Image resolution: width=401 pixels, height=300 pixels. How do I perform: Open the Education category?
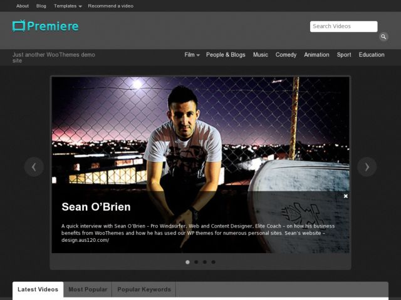tap(372, 55)
